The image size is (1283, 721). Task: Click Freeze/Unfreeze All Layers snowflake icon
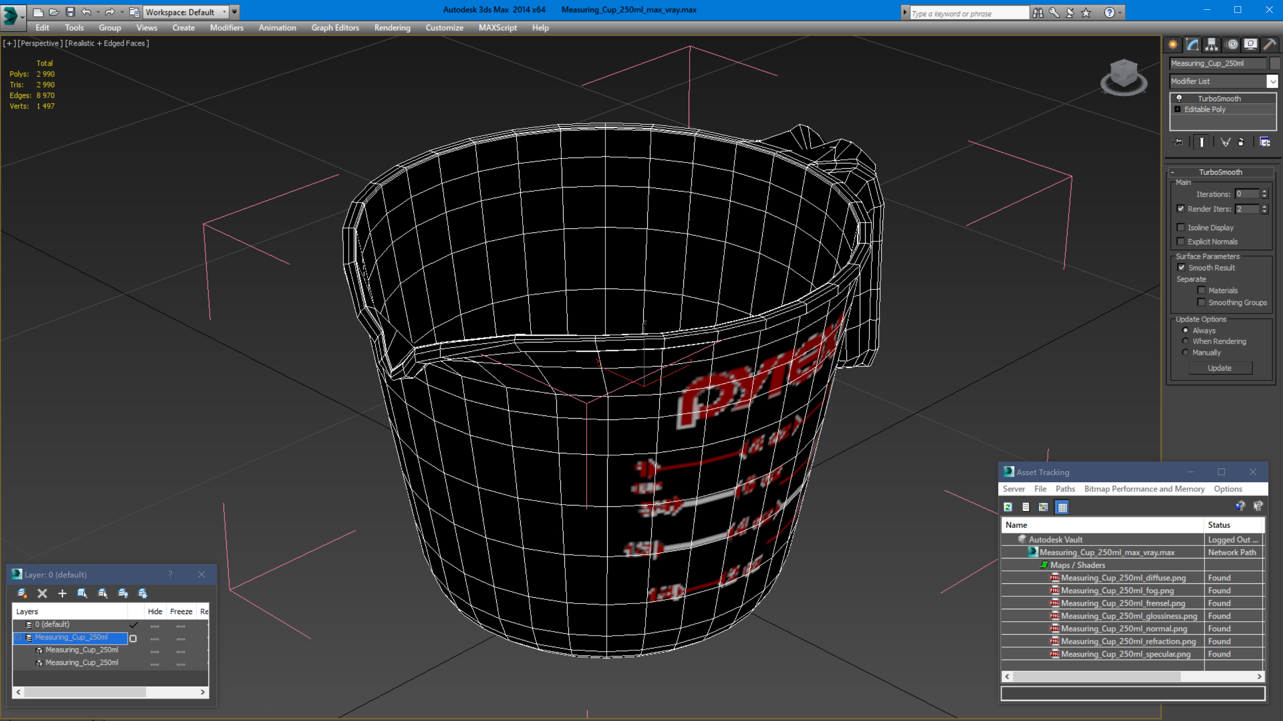tap(143, 593)
